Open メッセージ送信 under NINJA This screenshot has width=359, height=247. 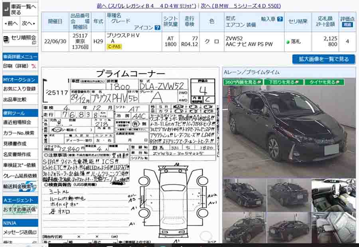[x=20, y=232]
